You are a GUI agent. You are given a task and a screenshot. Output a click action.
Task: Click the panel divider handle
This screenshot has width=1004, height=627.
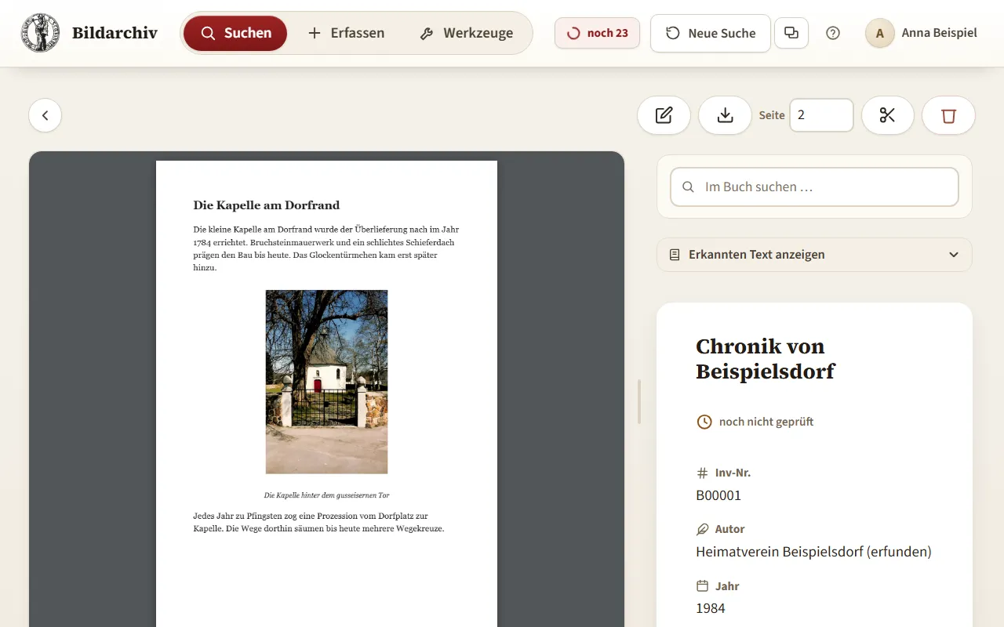(x=639, y=401)
